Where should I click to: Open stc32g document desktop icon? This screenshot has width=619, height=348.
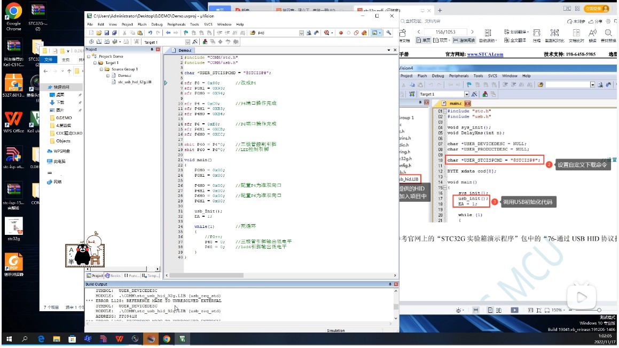(13, 229)
